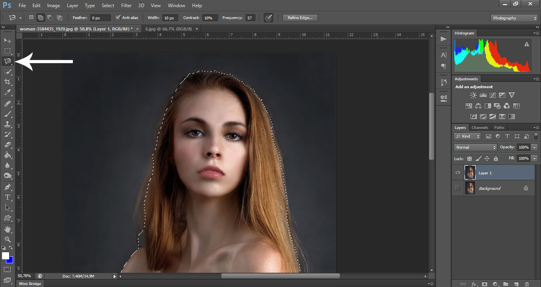541x287 pixels.
Task: Switch to the Channels tab
Action: [x=480, y=127]
